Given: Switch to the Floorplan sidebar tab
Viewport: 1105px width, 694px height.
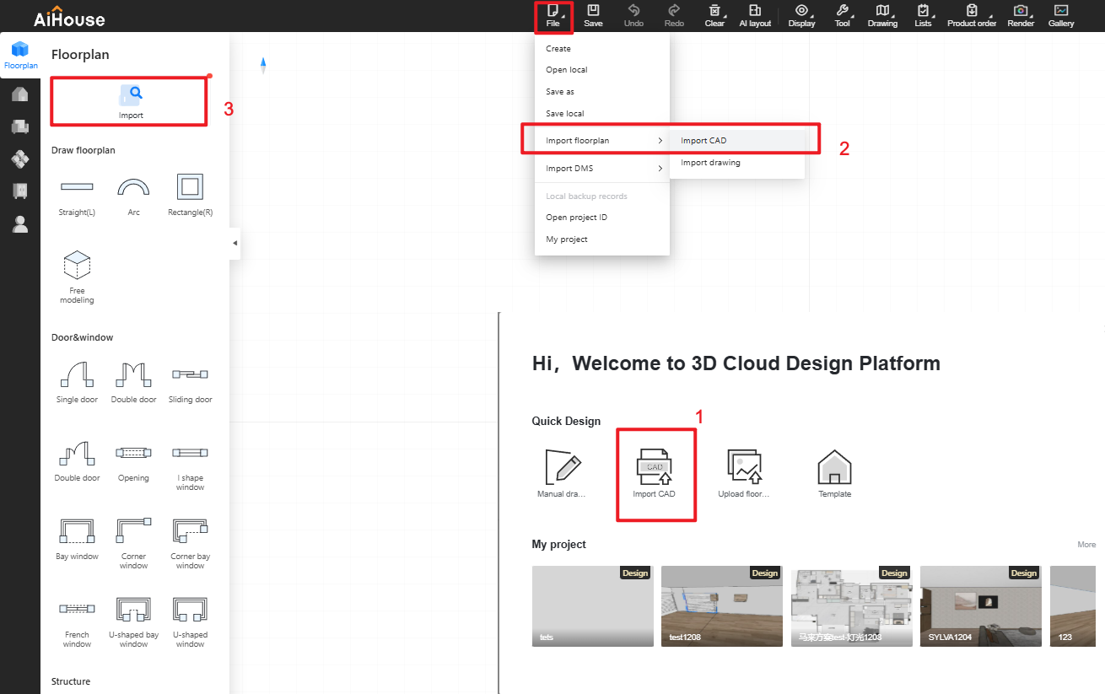Looking at the screenshot, I should 20,55.
